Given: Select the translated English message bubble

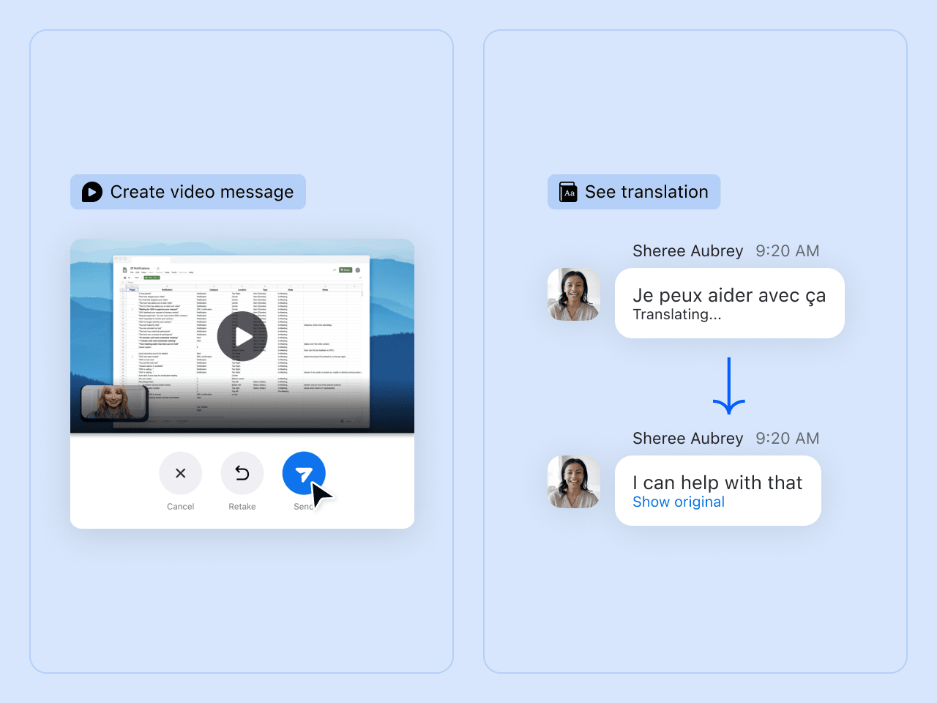Looking at the screenshot, I should pyautogui.click(x=717, y=491).
